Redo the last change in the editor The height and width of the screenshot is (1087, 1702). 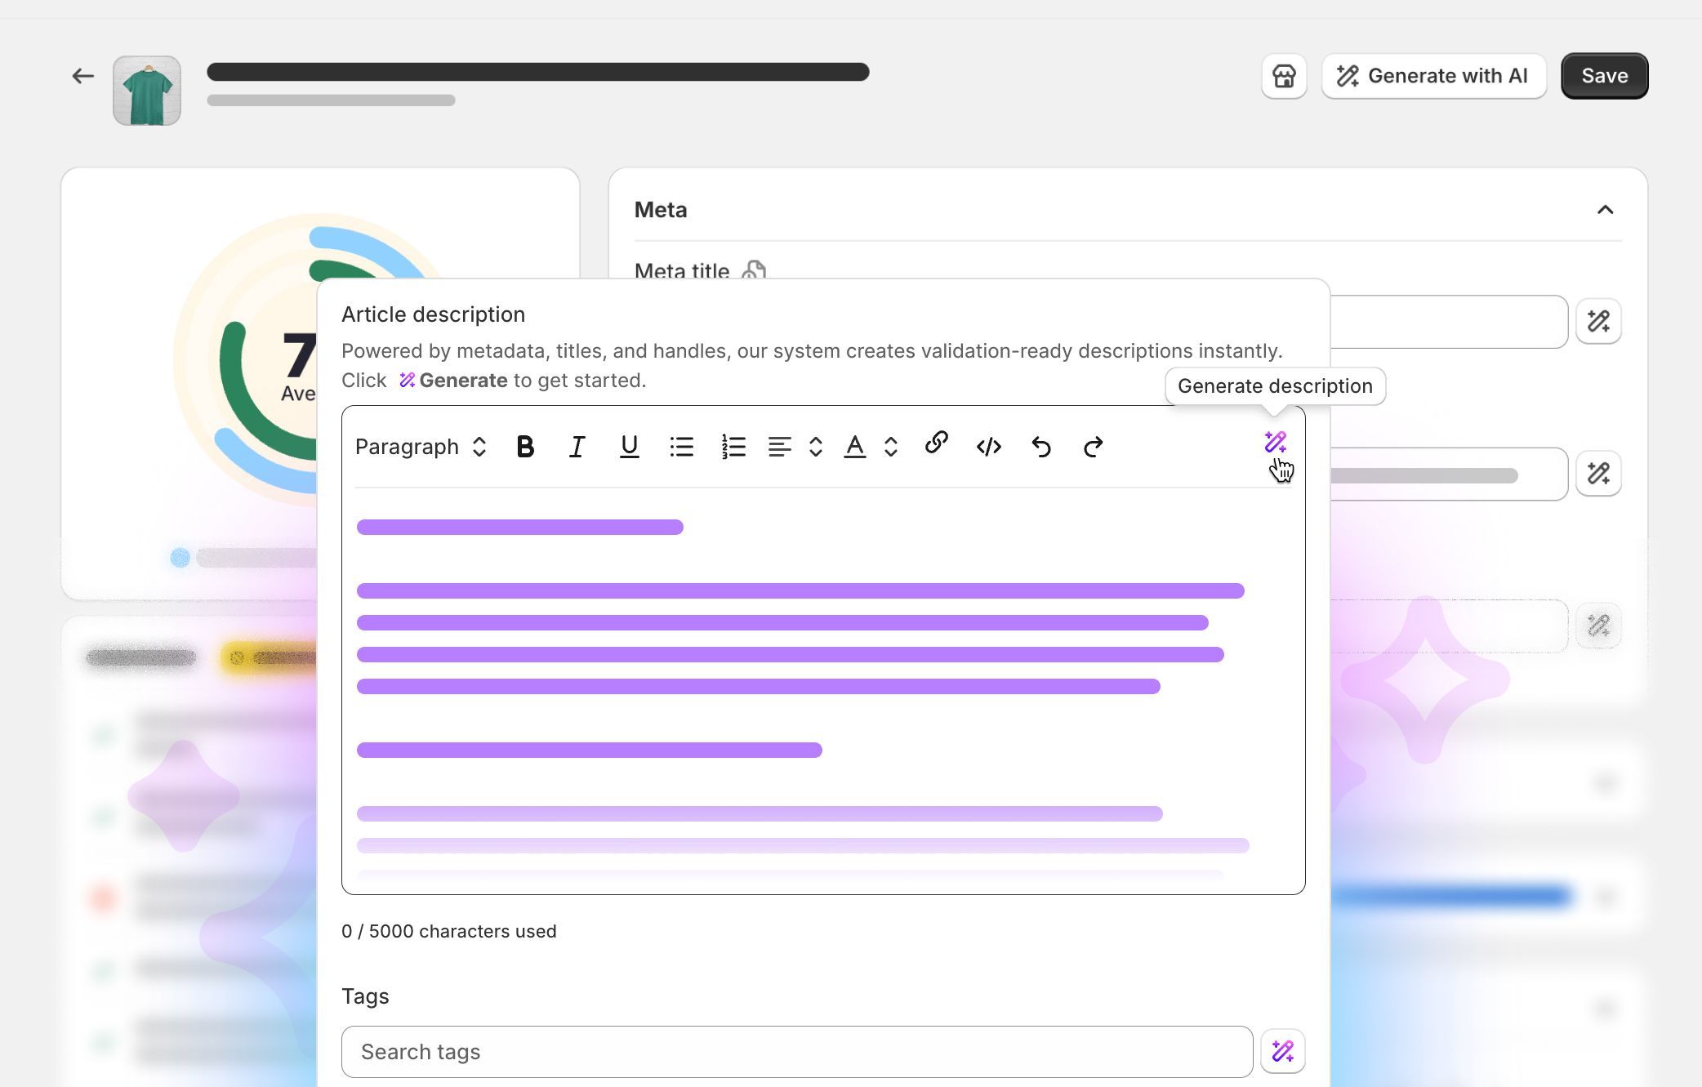(x=1093, y=446)
